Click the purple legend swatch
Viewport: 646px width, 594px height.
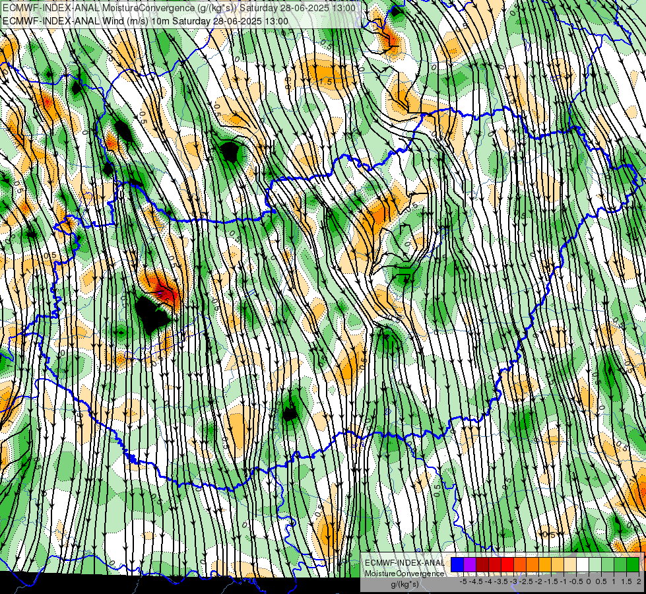[470, 564]
